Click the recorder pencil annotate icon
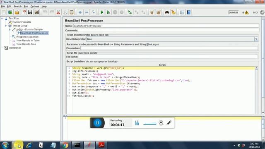265x149 pixels. point(169,123)
